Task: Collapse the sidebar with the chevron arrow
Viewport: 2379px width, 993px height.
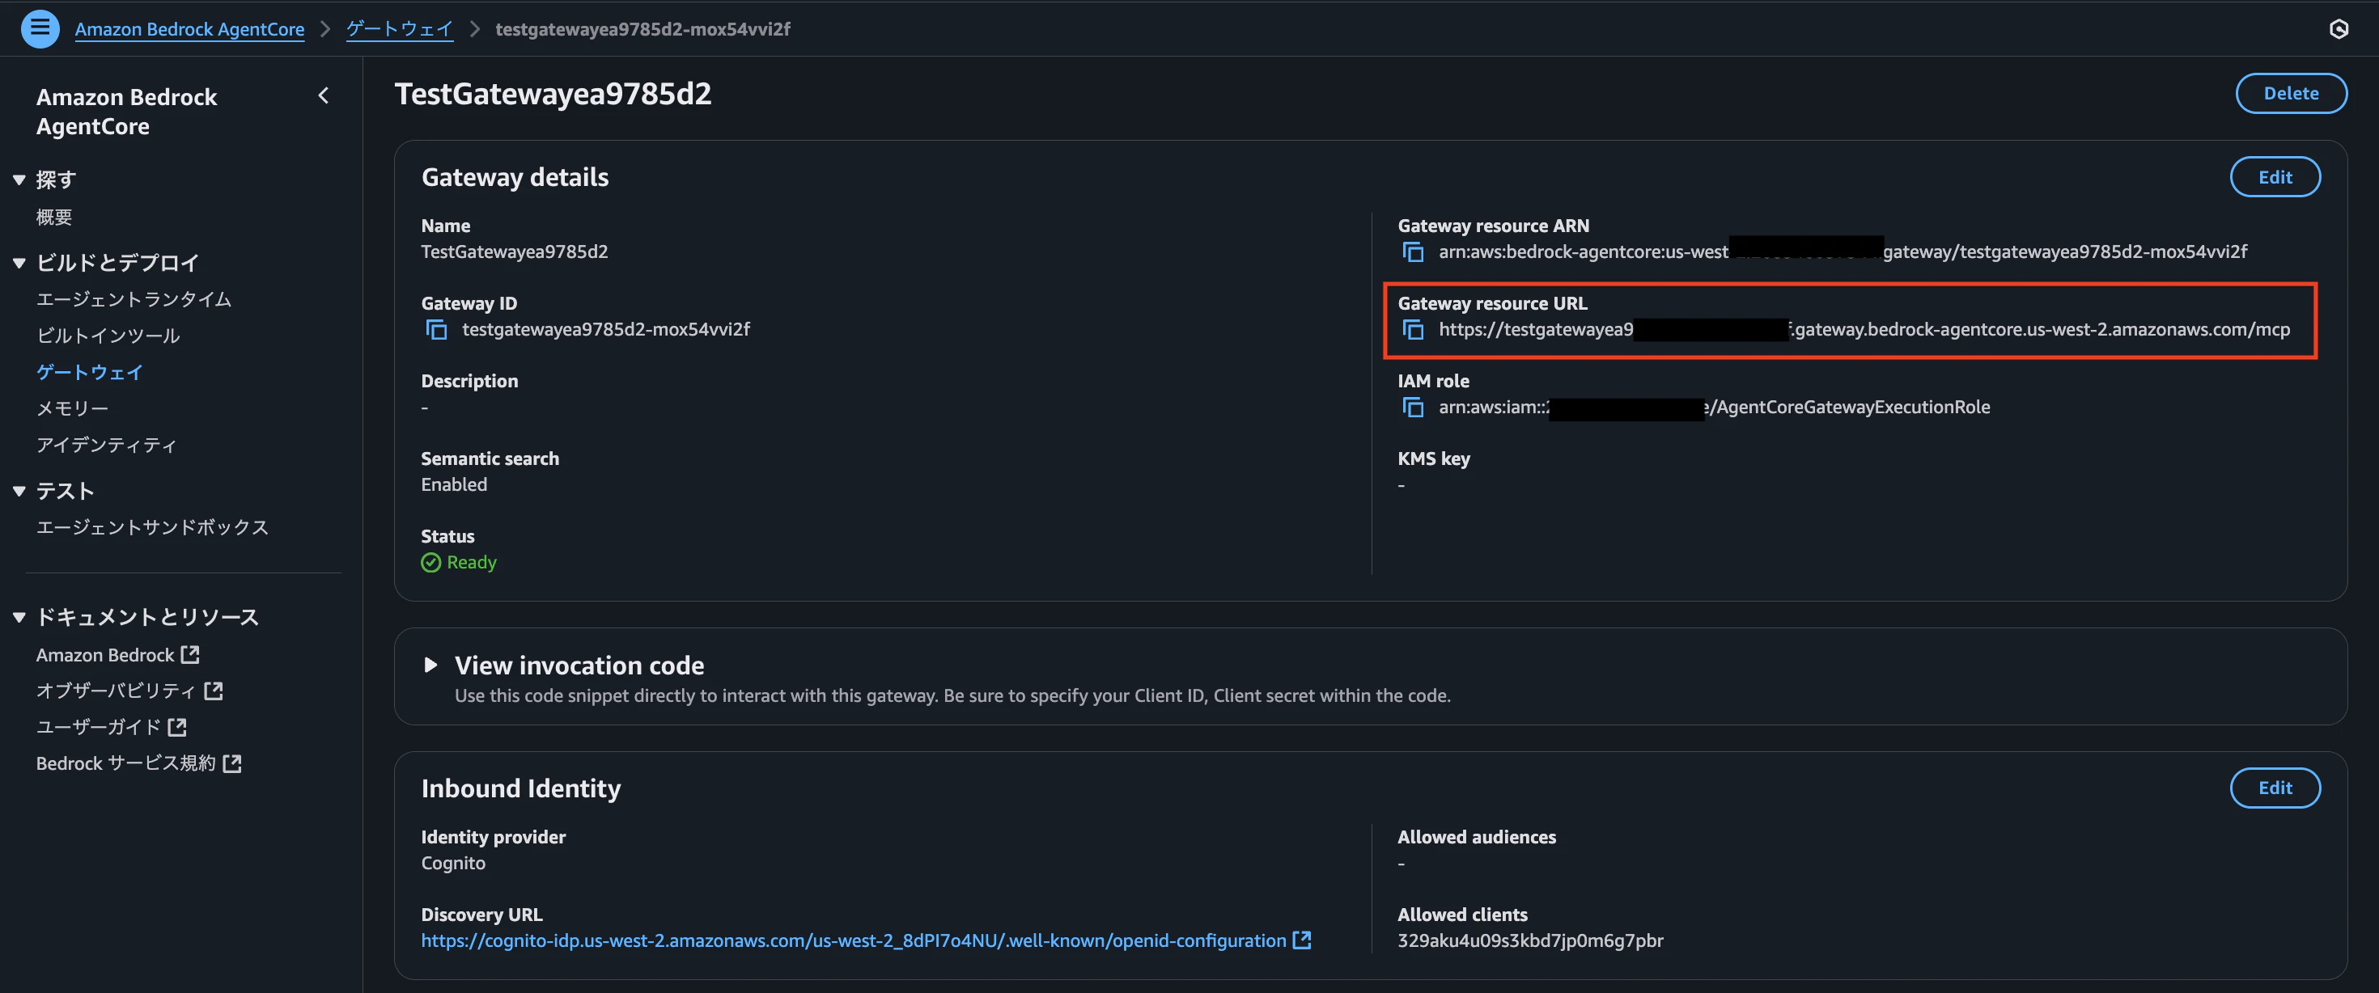Action: pos(323,96)
